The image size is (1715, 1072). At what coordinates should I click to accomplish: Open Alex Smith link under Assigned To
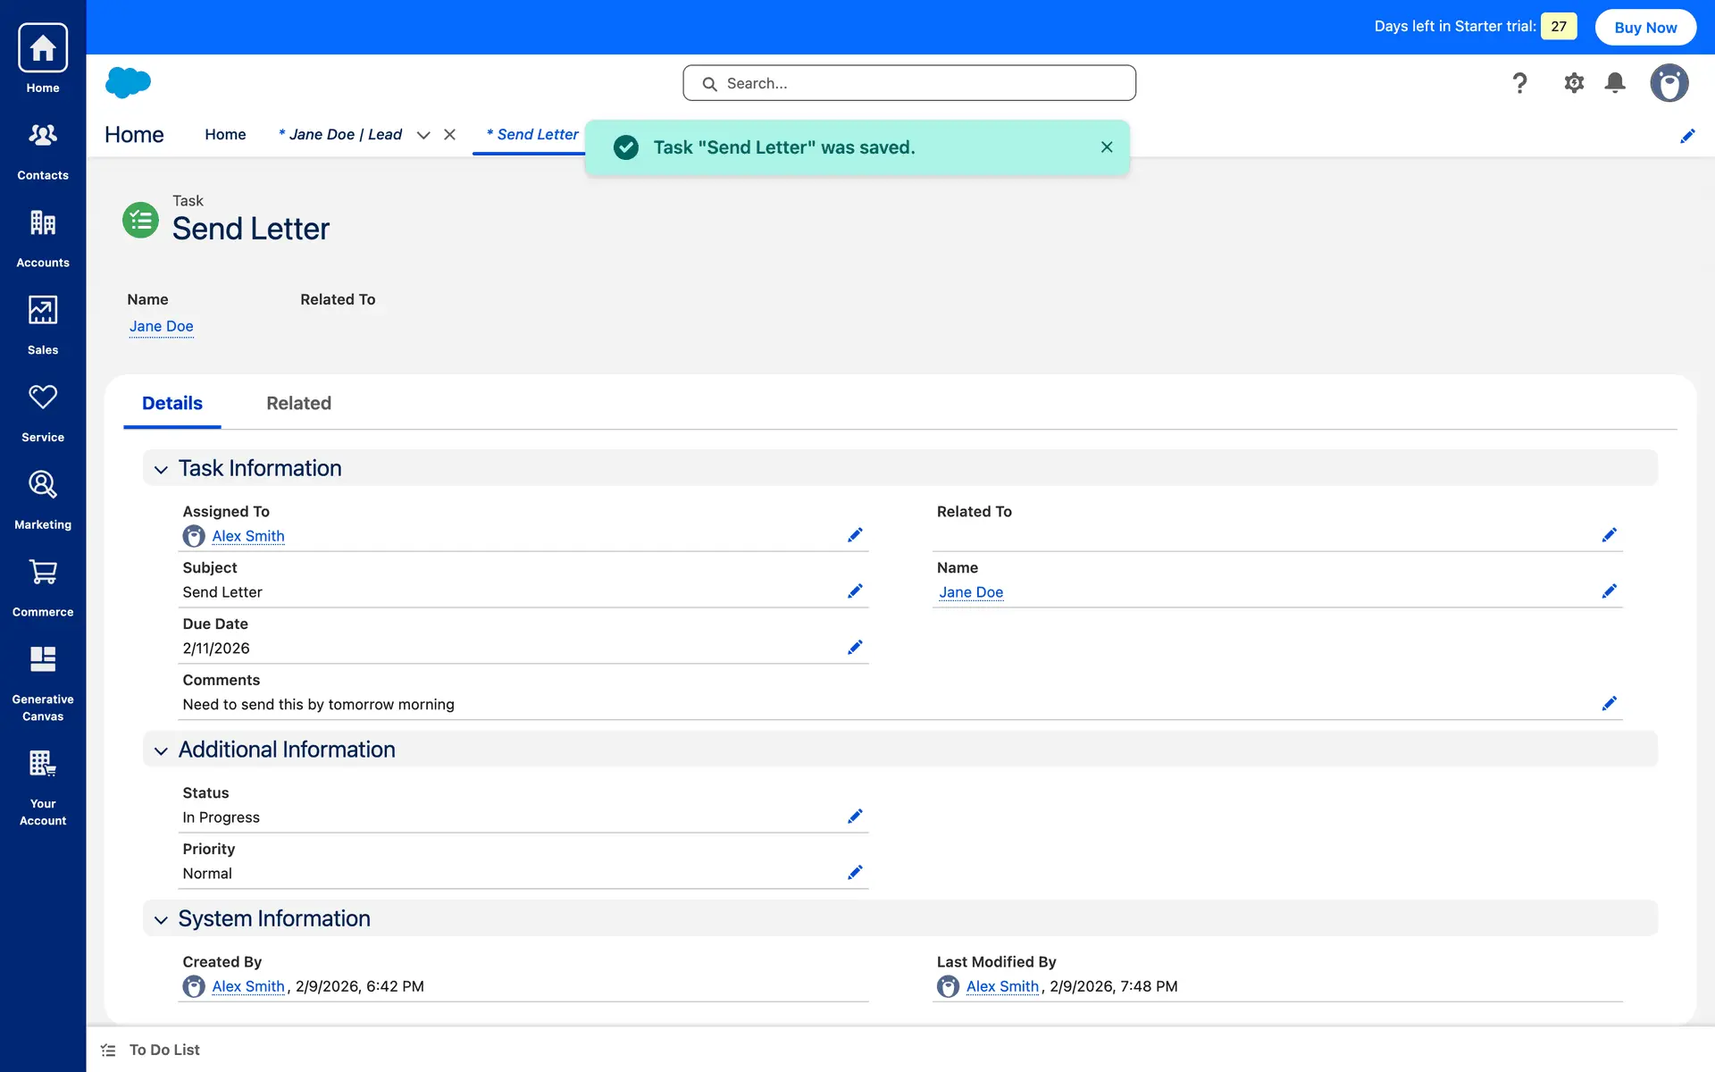[248, 536]
